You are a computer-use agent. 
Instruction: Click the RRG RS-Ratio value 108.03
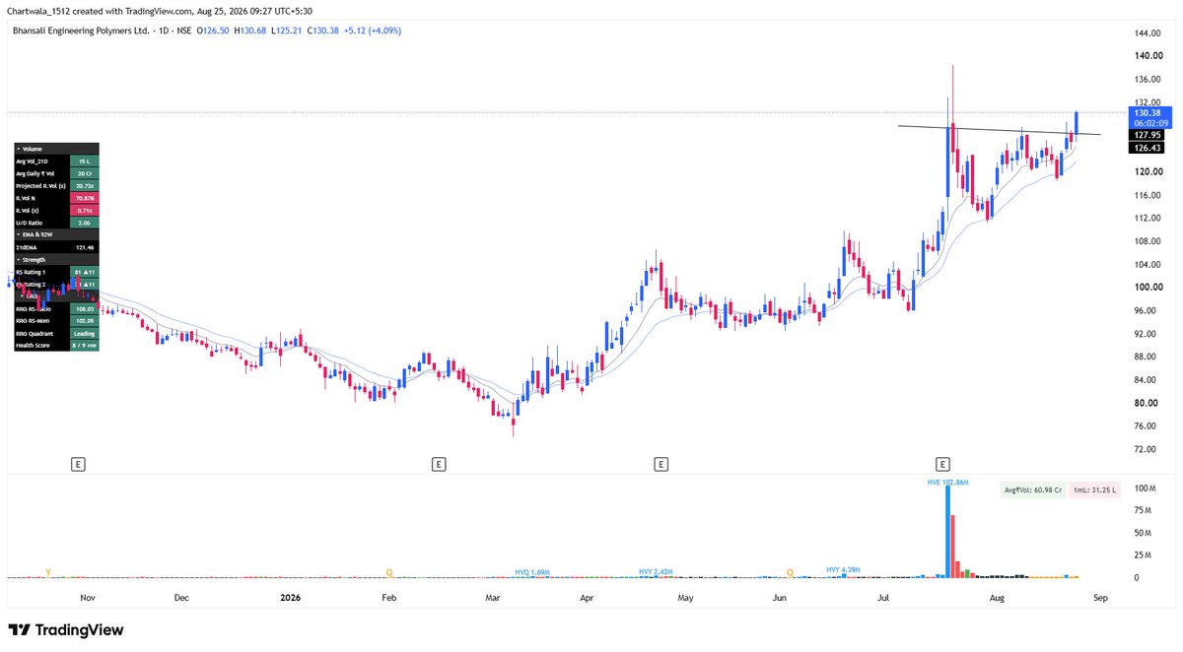click(84, 308)
